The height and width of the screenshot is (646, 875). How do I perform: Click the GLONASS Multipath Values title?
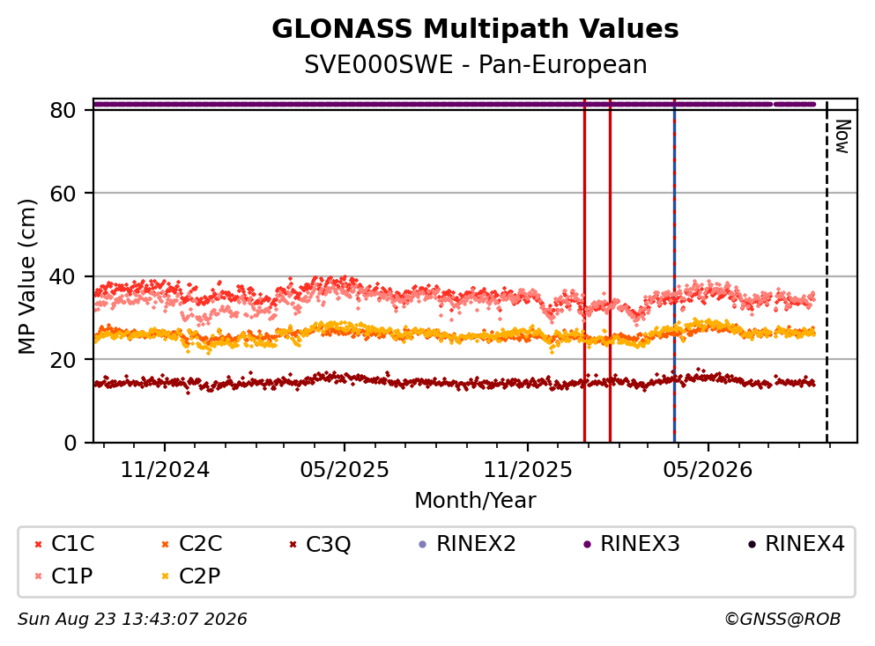click(476, 28)
